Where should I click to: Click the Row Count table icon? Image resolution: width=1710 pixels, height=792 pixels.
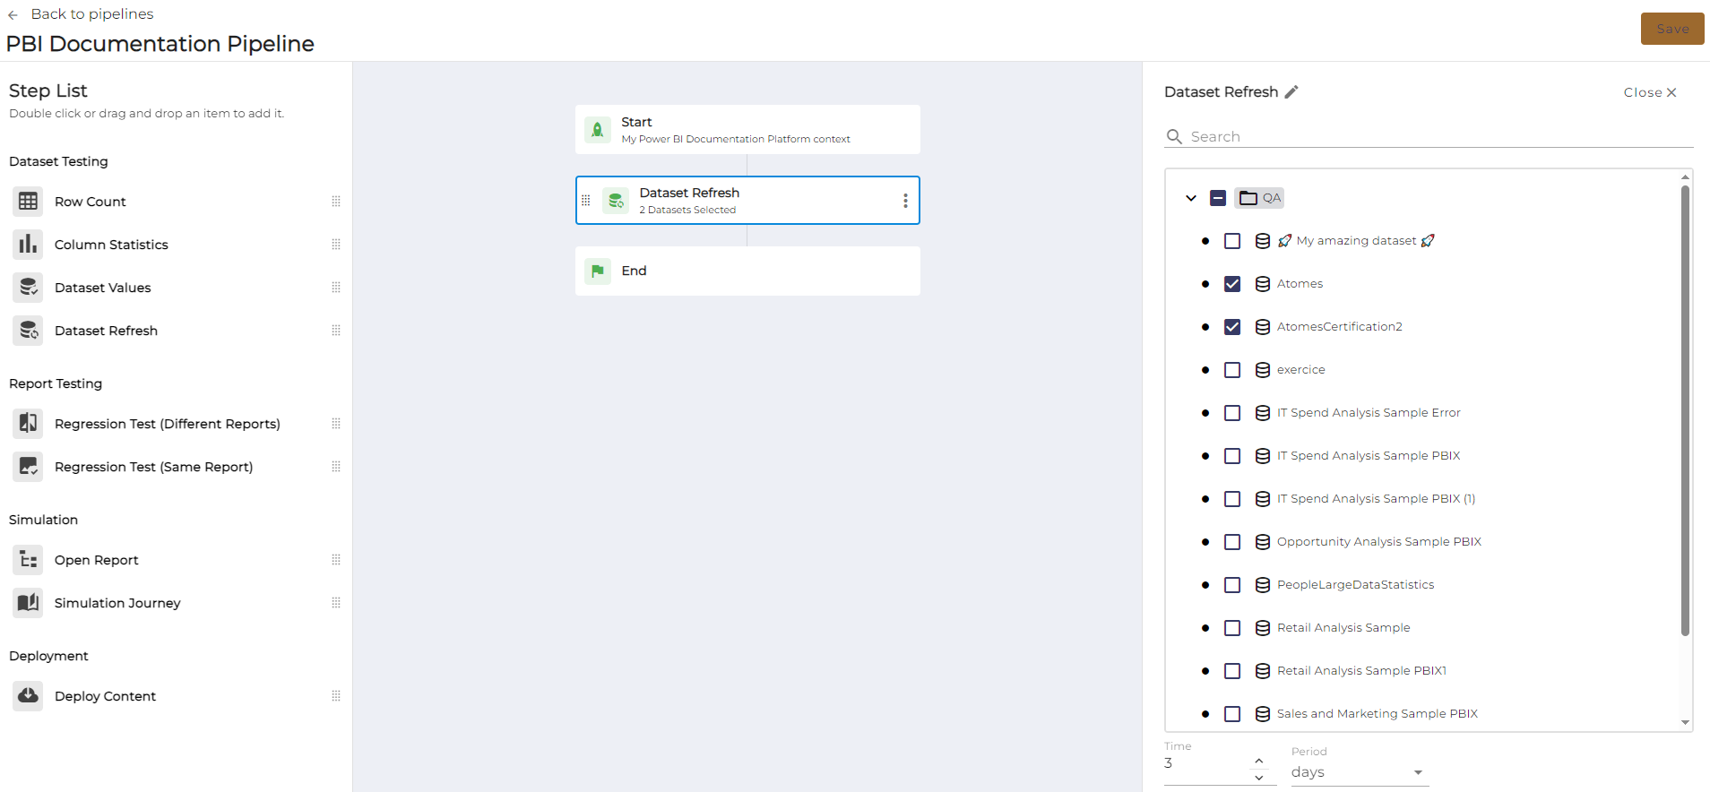28,202
